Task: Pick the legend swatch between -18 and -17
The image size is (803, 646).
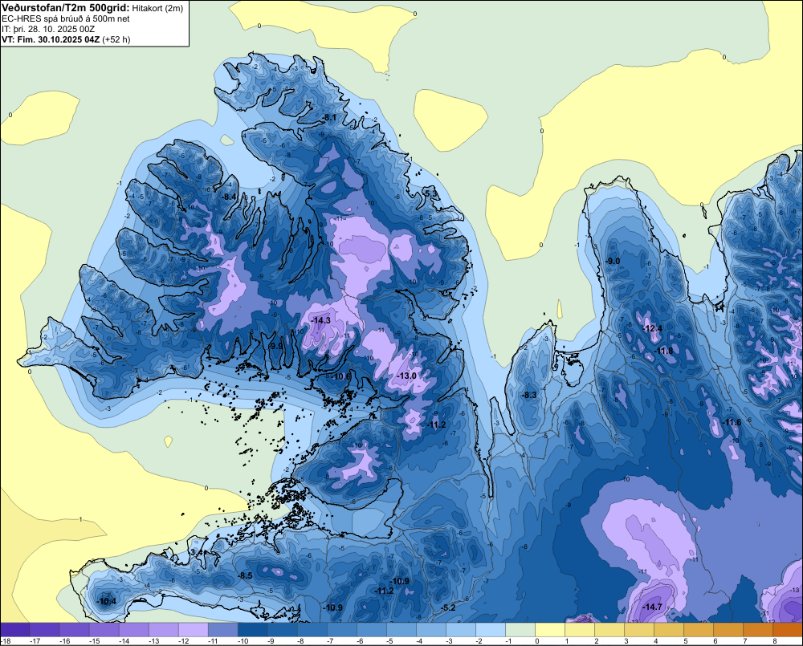Action: tap(14, 630)
